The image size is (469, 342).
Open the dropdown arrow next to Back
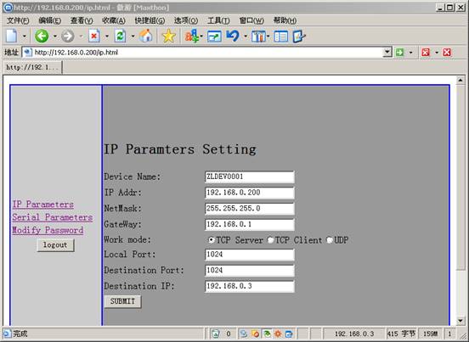click(54, 36)
